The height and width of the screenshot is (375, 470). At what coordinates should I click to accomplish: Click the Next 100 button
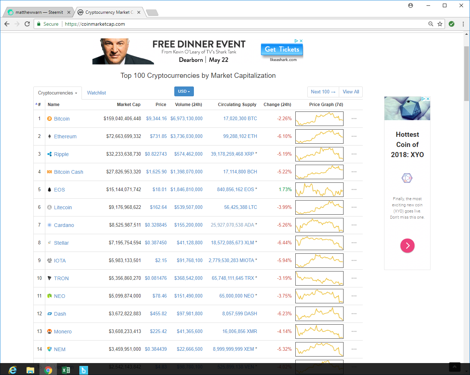coord(323,92)
